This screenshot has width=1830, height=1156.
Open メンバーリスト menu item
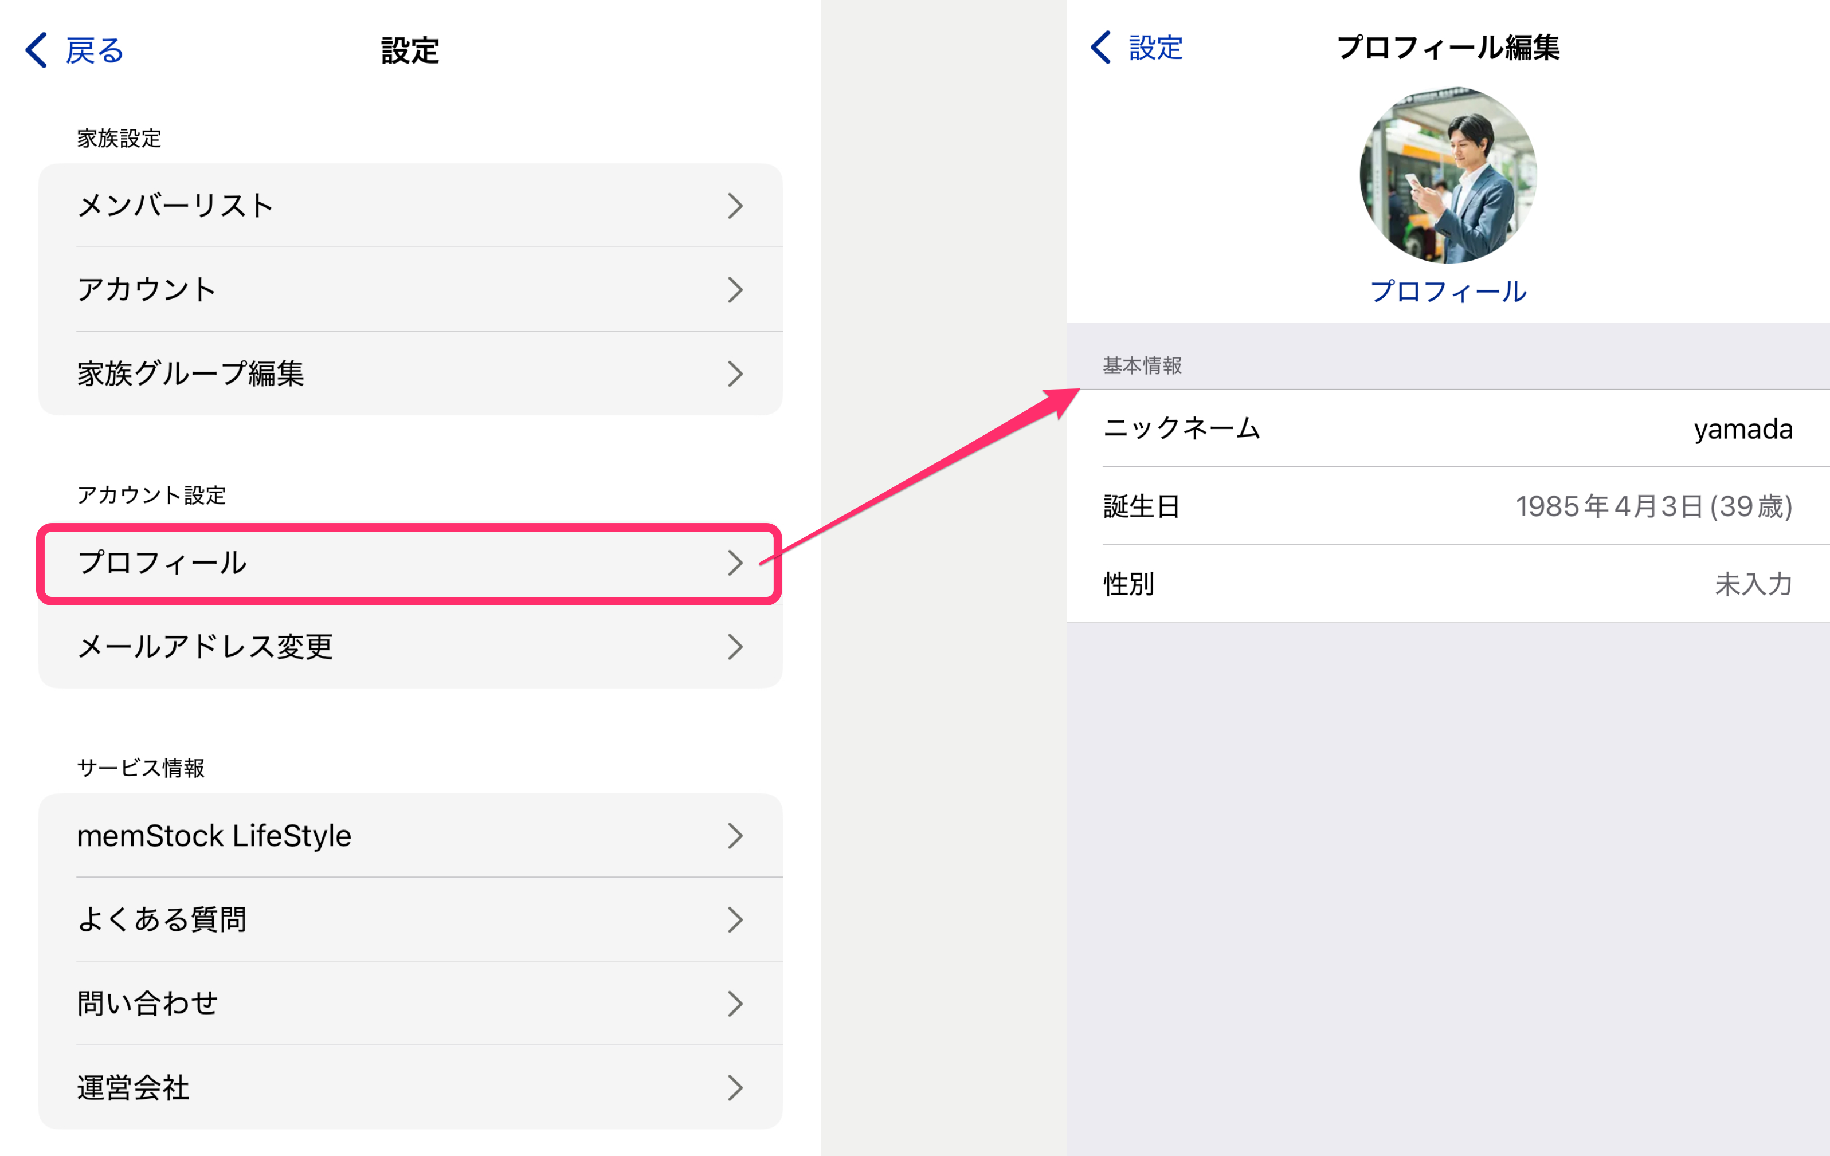[x=175, y=205]
